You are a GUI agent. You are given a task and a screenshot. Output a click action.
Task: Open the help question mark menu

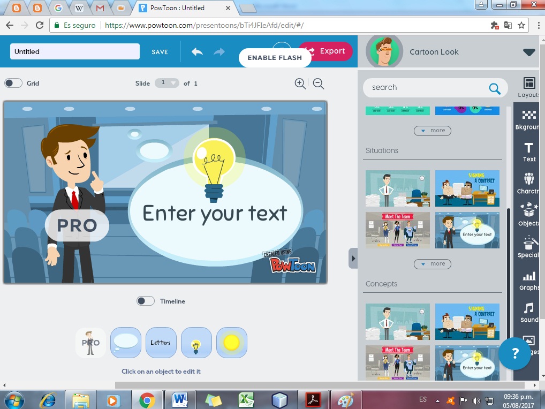pos(514,353)
